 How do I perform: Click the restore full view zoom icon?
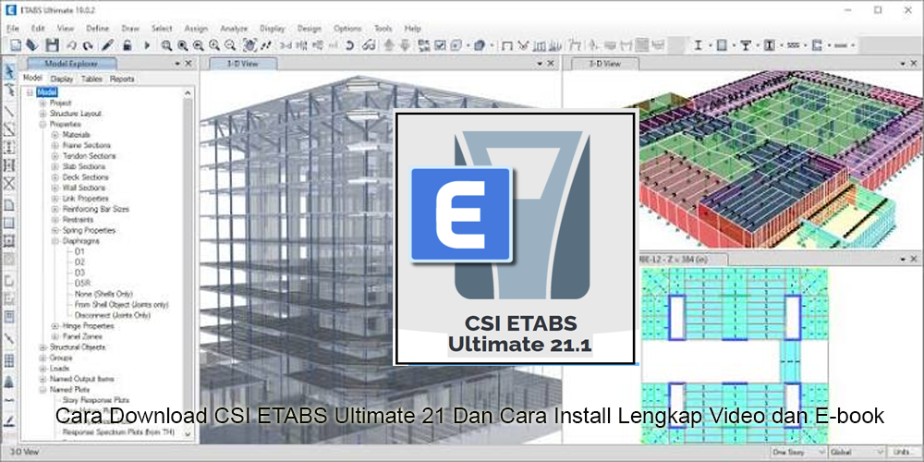click(183, 45)
